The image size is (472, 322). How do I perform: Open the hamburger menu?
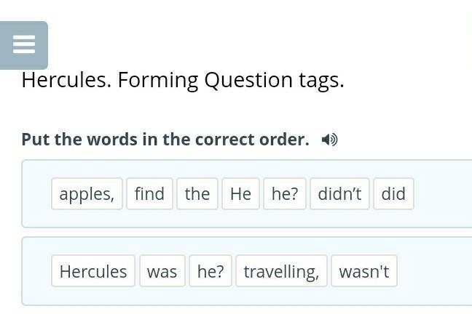point(24,45)
